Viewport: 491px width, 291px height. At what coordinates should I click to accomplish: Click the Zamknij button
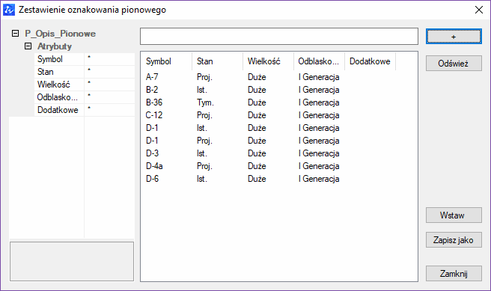click(x=454, y=274)
